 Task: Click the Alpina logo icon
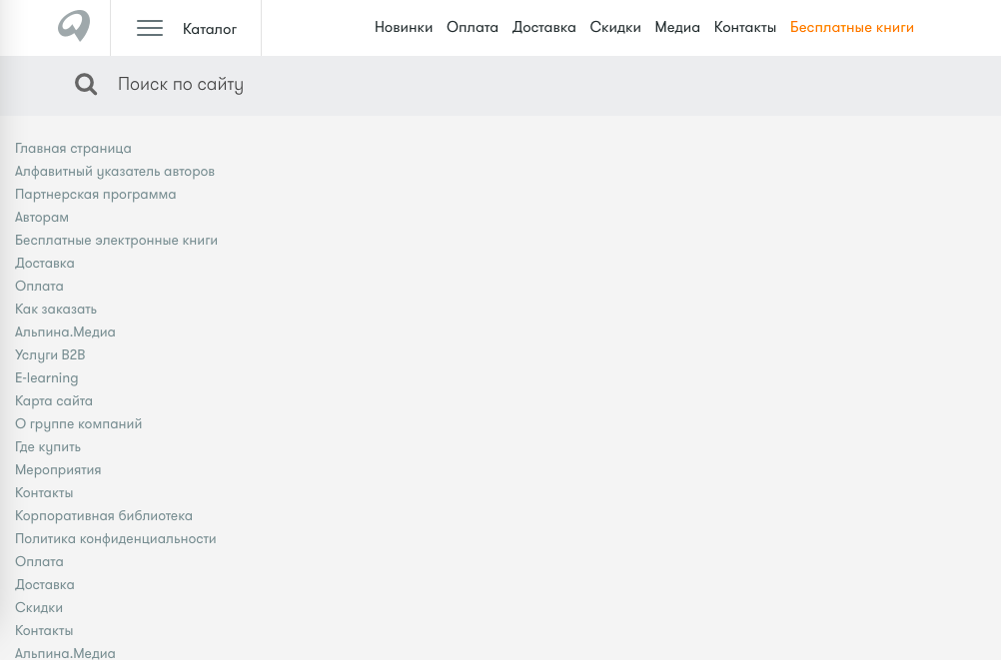point(74,27)
